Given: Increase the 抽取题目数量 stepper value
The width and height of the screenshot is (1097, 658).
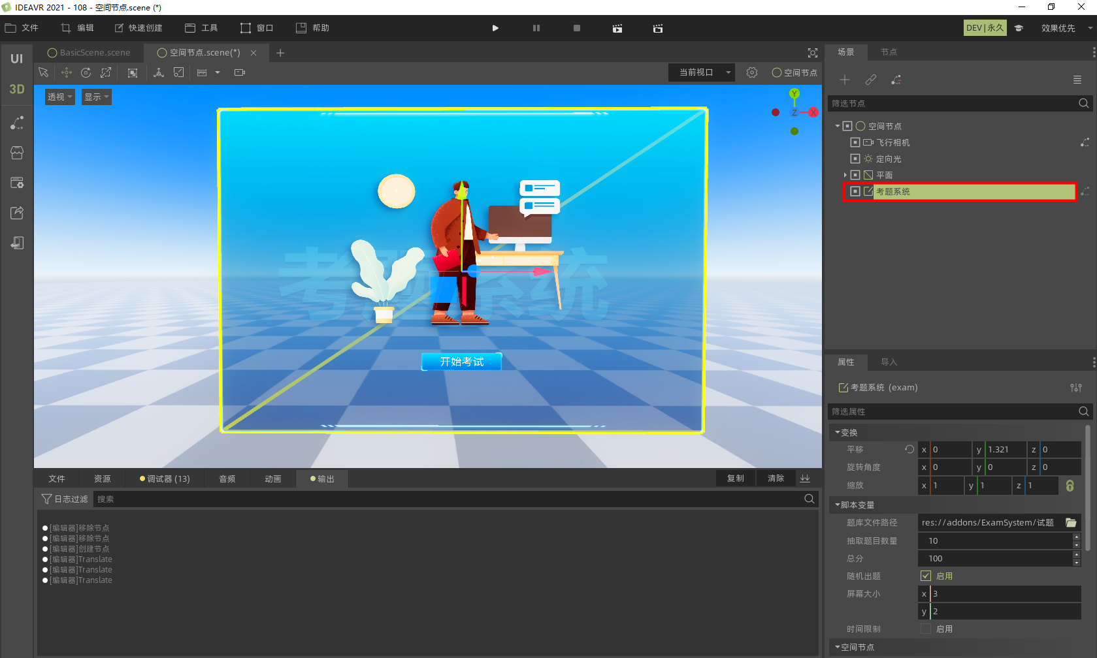Looking at the screenshot, I should pos(1077,537).
